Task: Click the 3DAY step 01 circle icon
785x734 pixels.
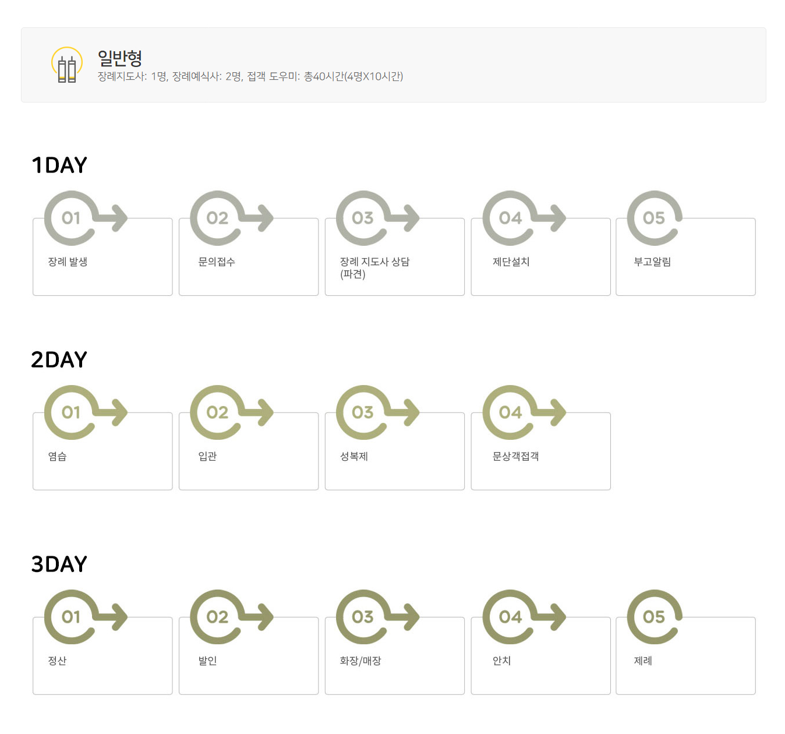Action: click(70, 617)
